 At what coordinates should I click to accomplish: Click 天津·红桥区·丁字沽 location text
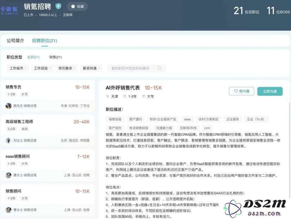tap(75, 106)
